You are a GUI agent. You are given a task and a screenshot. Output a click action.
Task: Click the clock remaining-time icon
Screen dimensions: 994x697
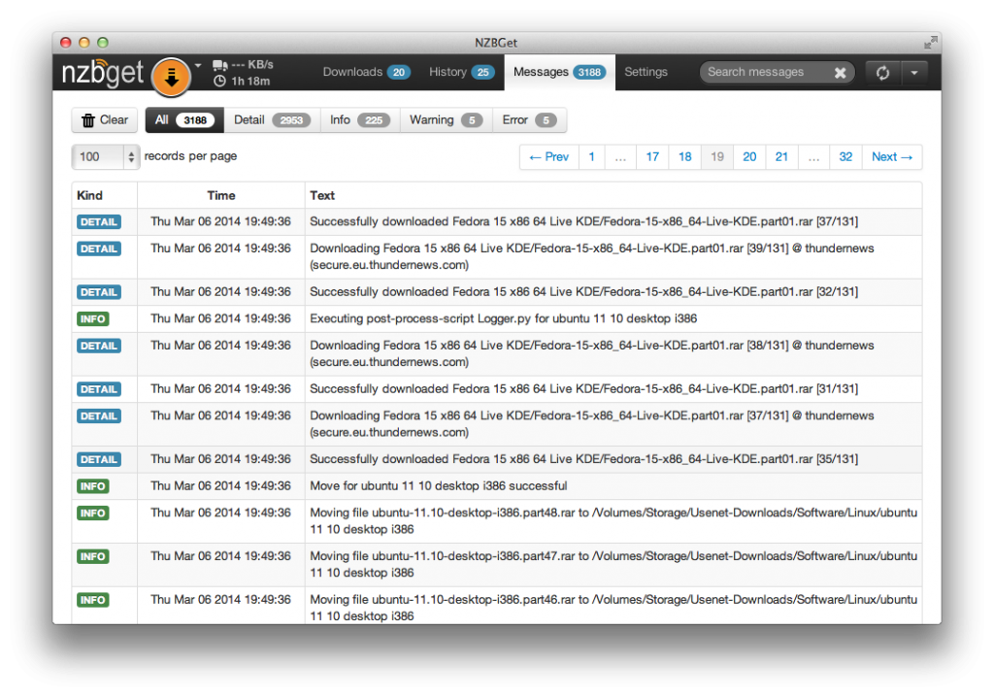click(219, 82)
